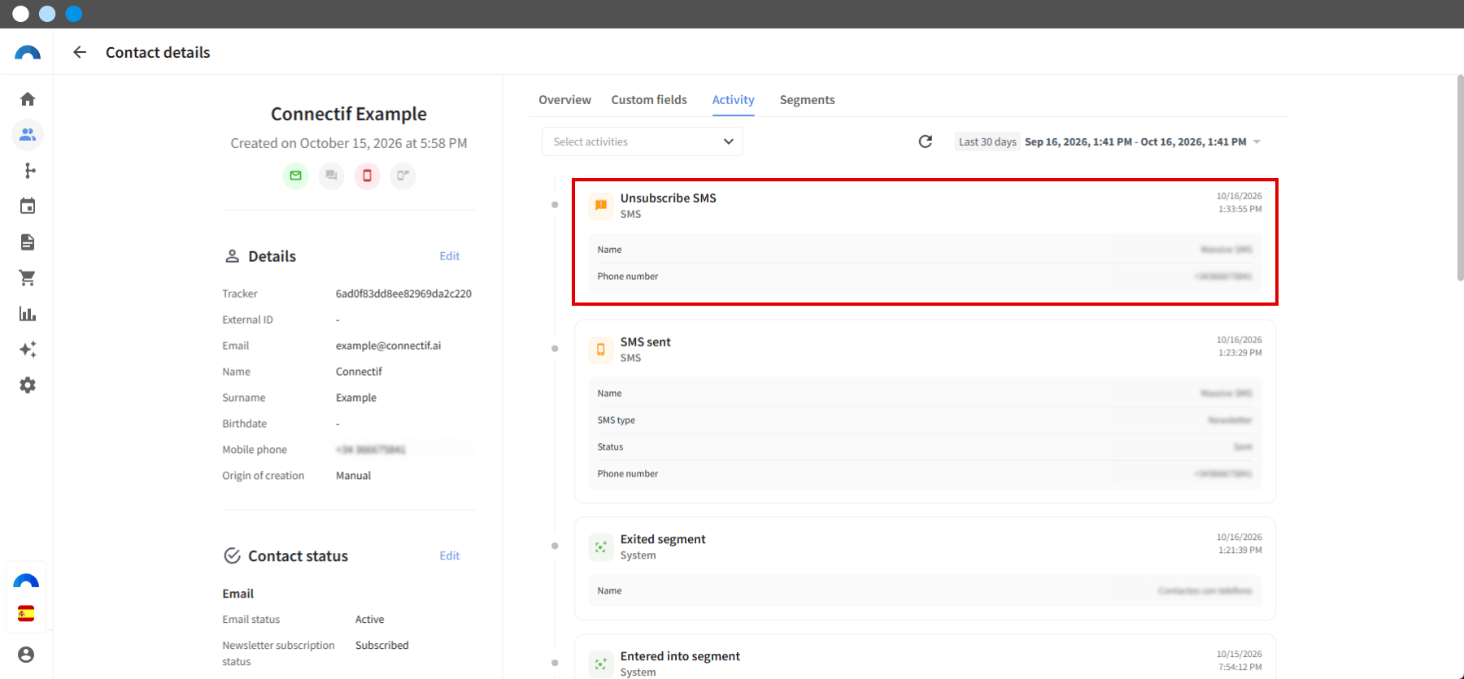Click the red SMS channel status icon
Viewport: 1464px width, 679px height.
click(367, 176)
